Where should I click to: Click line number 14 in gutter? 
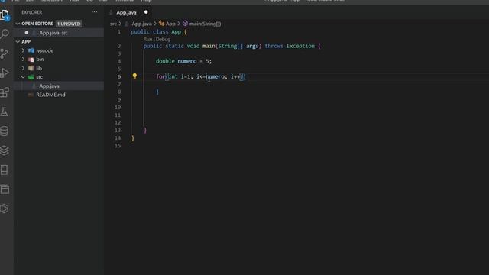117,138
